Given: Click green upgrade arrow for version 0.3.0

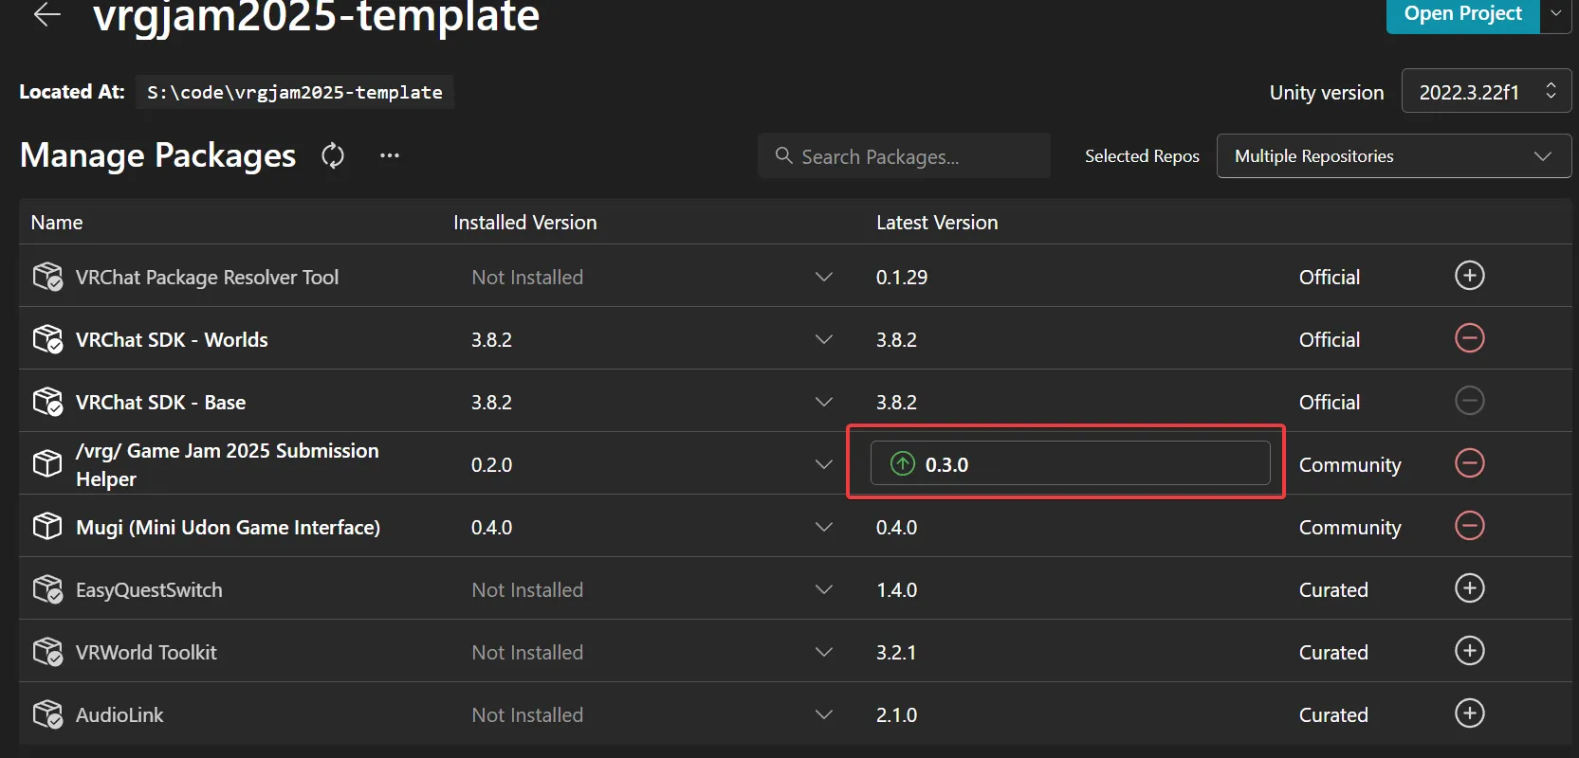Looking at the screenshot, I should click(x=903, y=464).
